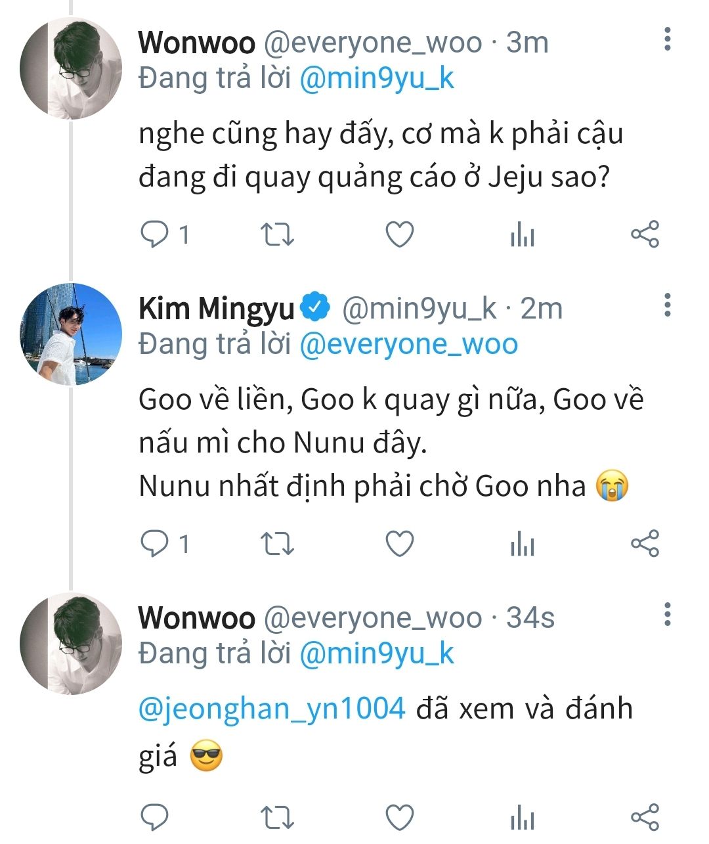Open Wonwoo's avatar on the first tweet
The image size is (709, 844).
pyautogui.click(x=71, y=69)
